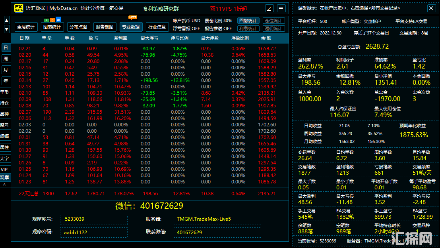The height and width of the screenshot is (248, 440).
Task: Toggle the 利息统计 interest statistics option
Action: click(248, 29)
